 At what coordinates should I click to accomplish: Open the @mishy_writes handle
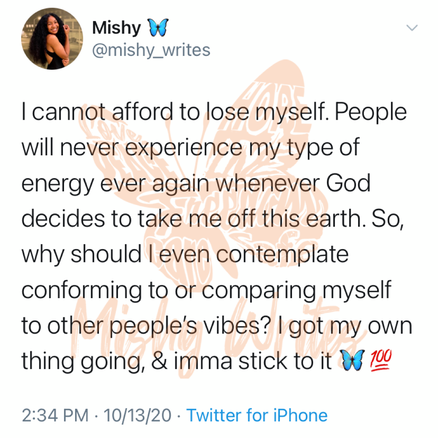(x=151, y=50)
